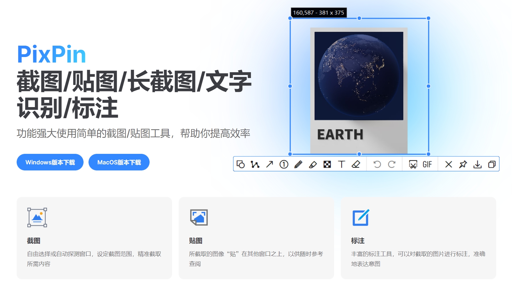Screen dimensions: 512x285
Task: Save screenshot with download icon
Action: [477, 164]
